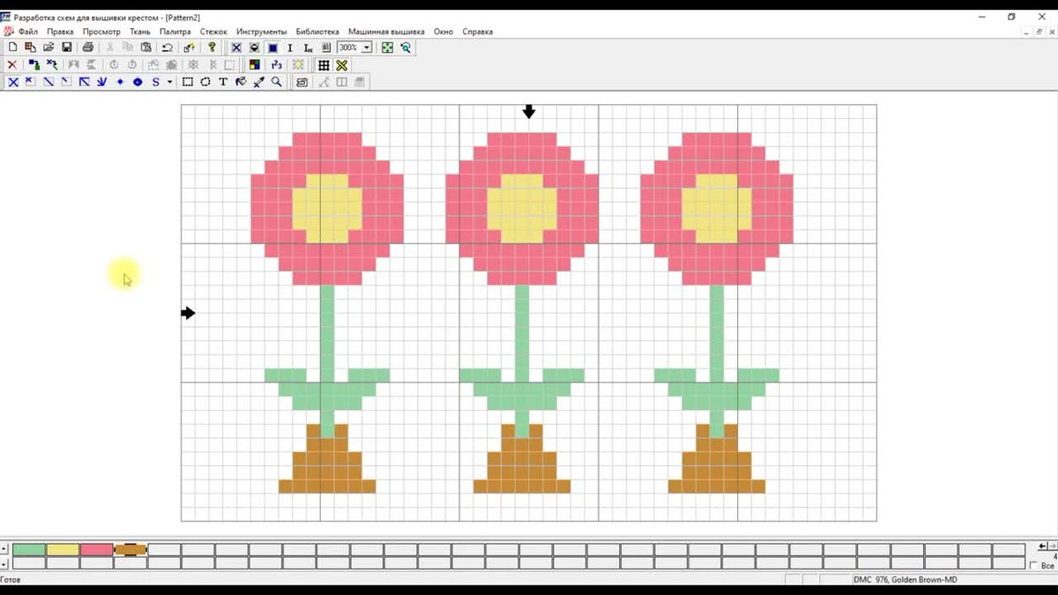Expand the special stitch dropdown arrow

[169, 82]
